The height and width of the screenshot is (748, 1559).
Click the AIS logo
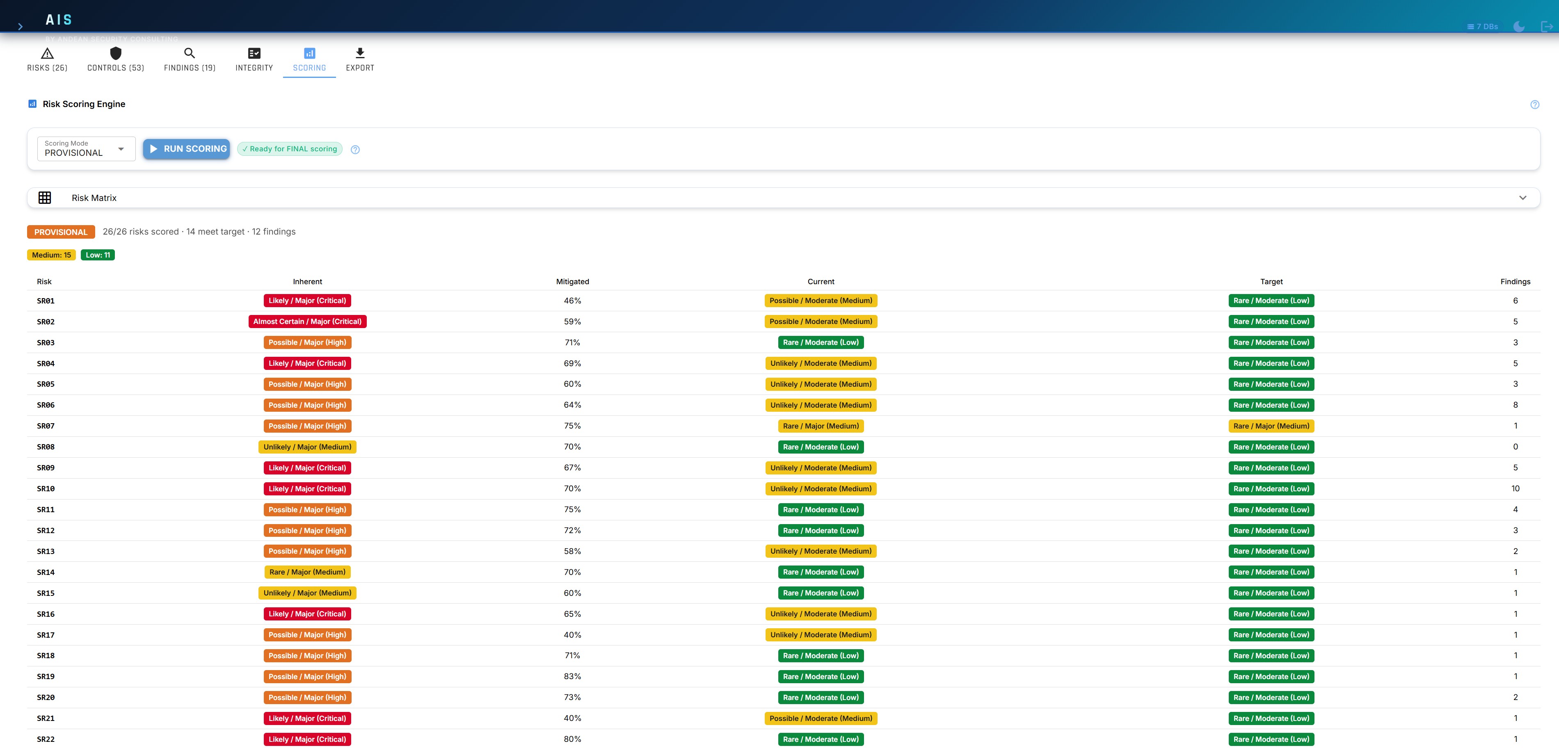click(x=59, y=20)
